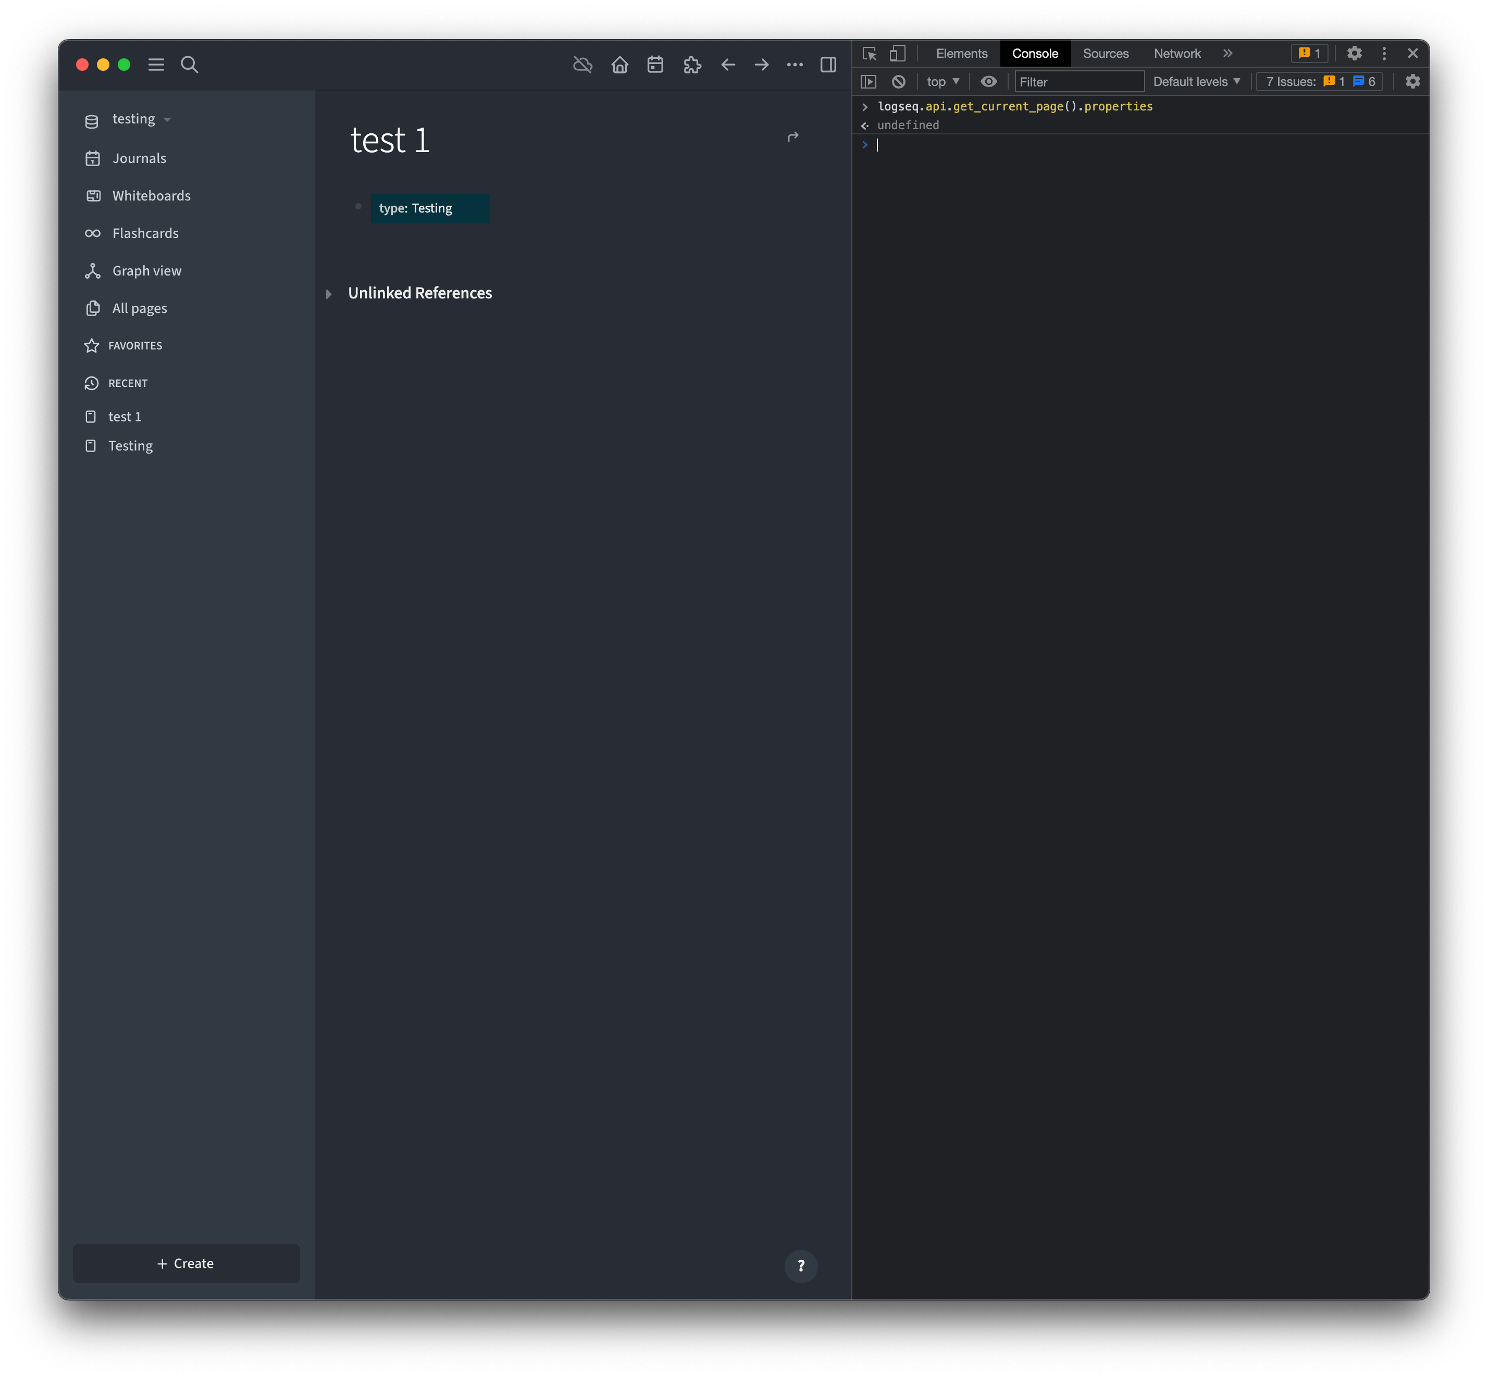Open the Default levels dropdown

tap(1195, 81)
